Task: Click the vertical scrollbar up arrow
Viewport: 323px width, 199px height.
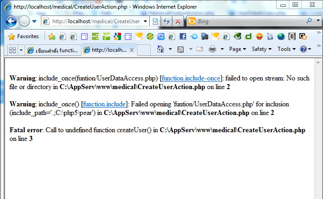Action: [x=318, y=62]
